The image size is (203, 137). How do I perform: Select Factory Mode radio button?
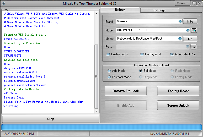click(x=172, y=77)
